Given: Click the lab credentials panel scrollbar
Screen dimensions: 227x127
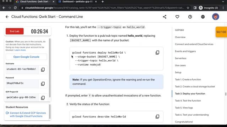Looking at the screenshot, I should tap(50, 68).
